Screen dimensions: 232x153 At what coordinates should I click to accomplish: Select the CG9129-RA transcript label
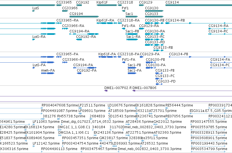[149, 26]
